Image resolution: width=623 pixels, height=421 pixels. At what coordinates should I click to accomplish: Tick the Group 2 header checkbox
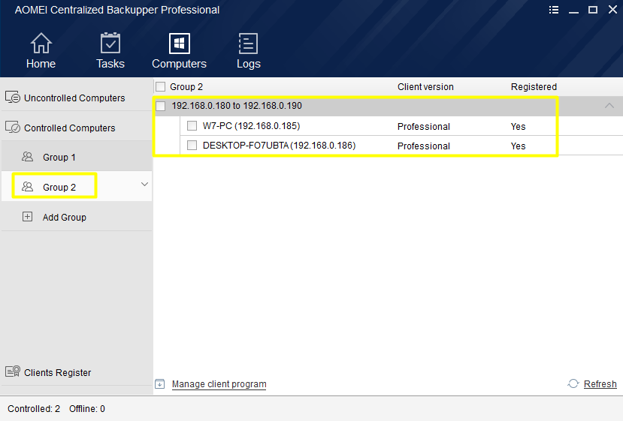pos(161,86)
